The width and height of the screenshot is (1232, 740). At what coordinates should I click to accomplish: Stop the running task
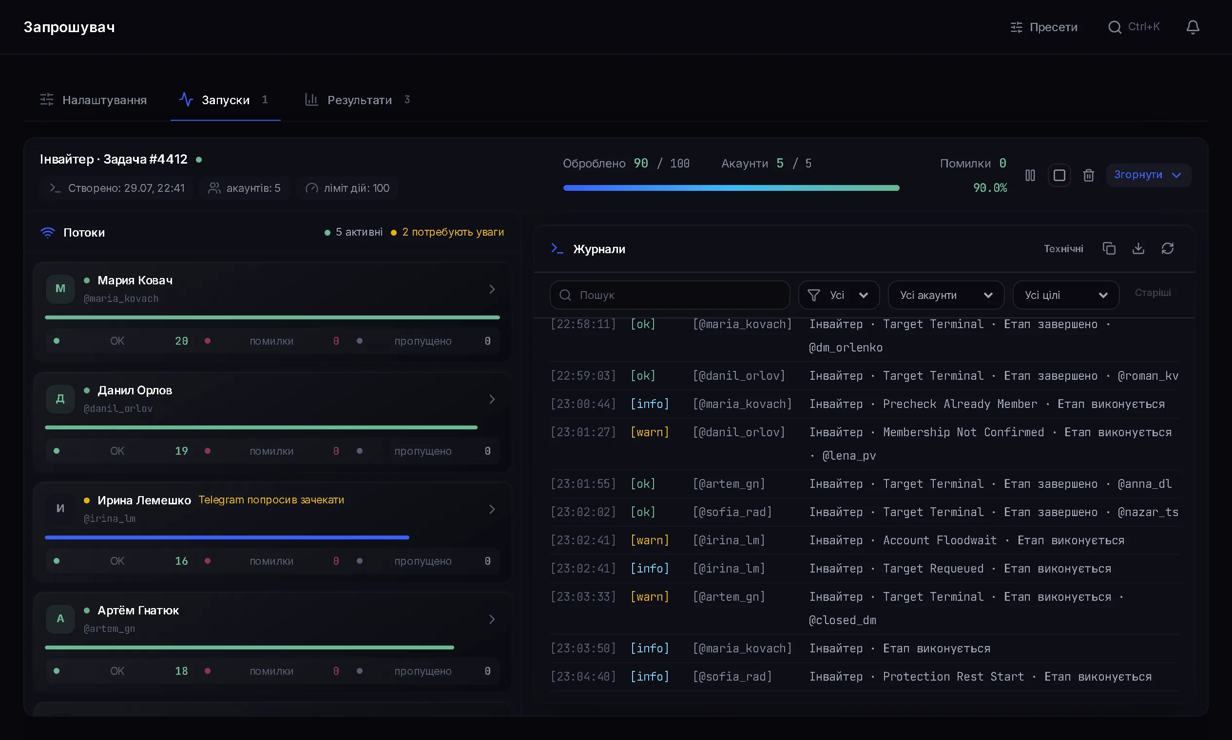pos(1059,175)
